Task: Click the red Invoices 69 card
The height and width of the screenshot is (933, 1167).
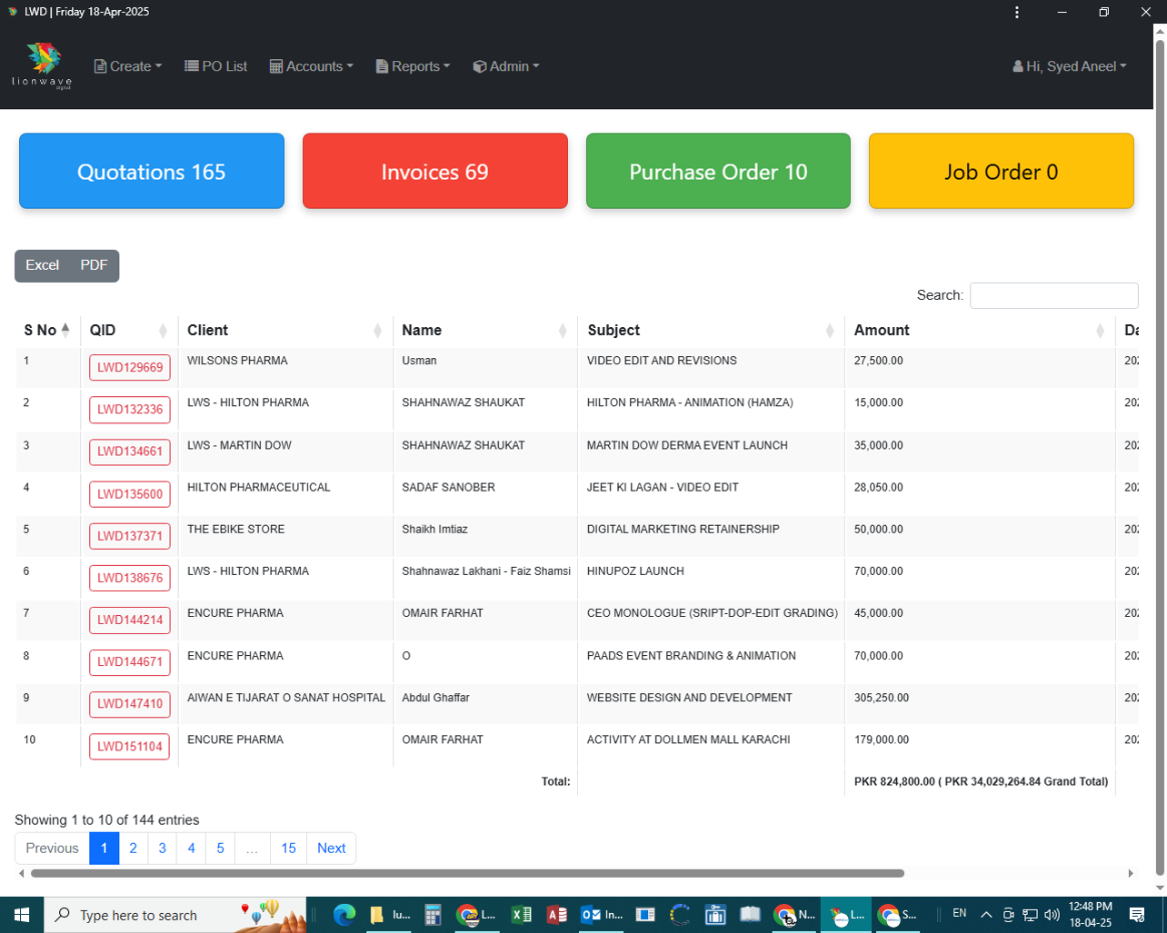Action: coord(434,172)
